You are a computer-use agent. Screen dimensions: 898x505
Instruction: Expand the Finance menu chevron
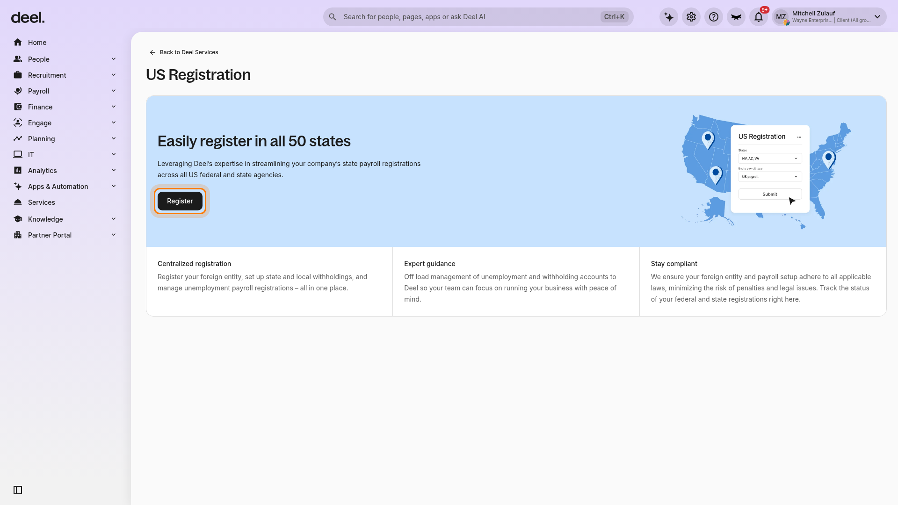[x=114, y=107]
